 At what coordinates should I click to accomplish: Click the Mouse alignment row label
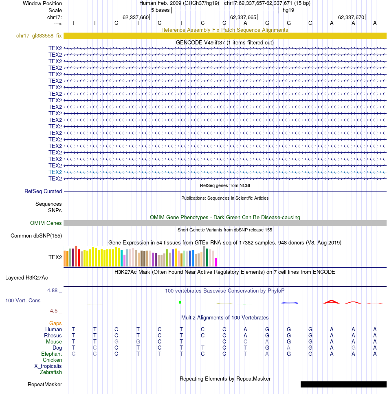coord(54,342)
